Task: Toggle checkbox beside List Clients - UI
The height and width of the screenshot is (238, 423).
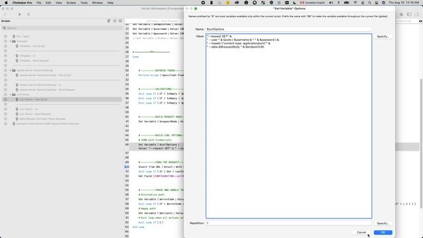Action: point(5,109)
